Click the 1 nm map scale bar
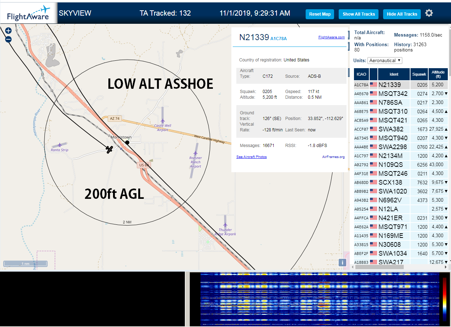The image size is (451, 327). [x=25, y=263]
